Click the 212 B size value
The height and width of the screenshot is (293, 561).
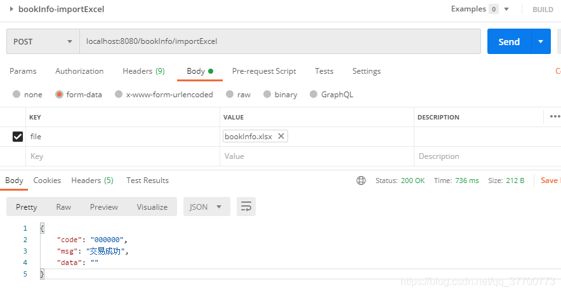pyautogui.click(x=515, y=181)
